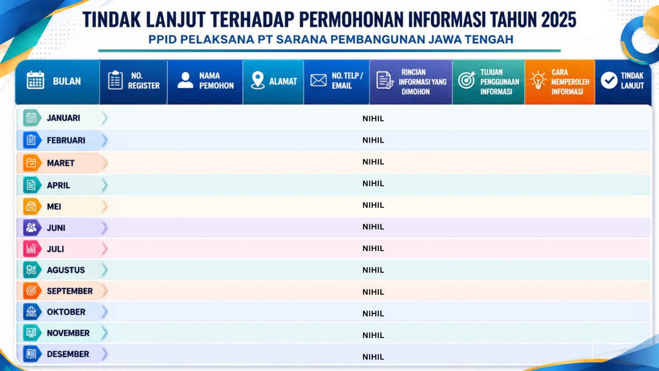Click the book icon in the DESEMBER row
659x371 pixels.
point(31,354)
